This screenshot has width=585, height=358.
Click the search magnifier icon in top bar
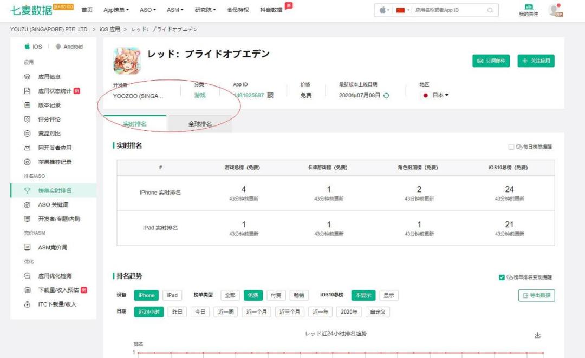point(490,10)
